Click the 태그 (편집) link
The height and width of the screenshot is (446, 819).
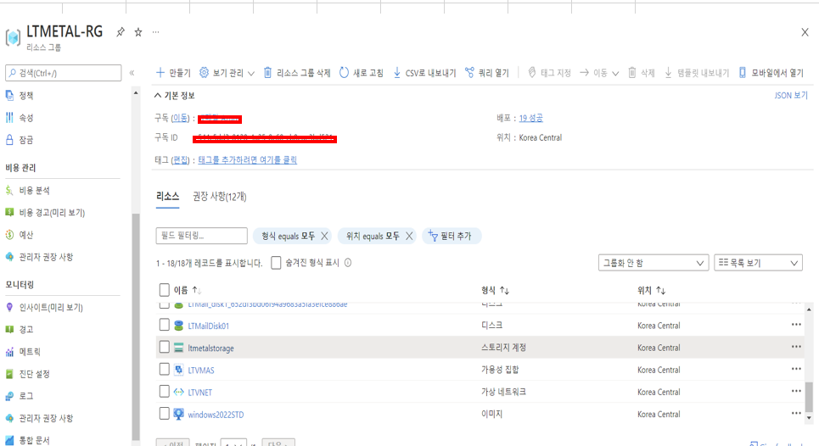pyautogui.click(x=181, y=159)
